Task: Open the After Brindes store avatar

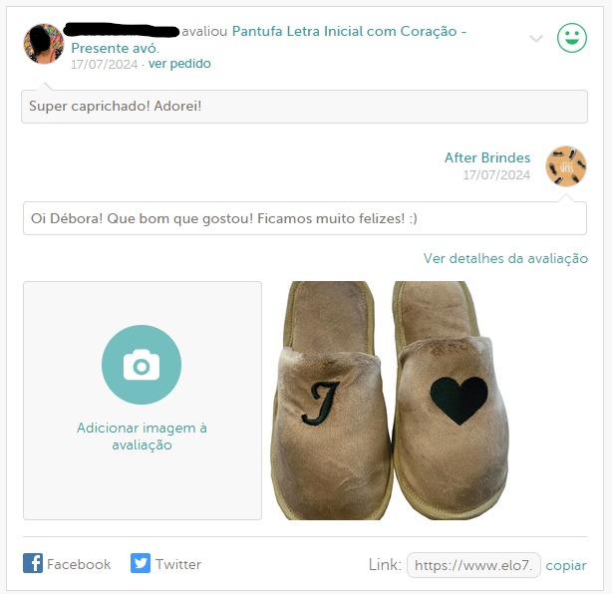Action: [x=566, y=166]
